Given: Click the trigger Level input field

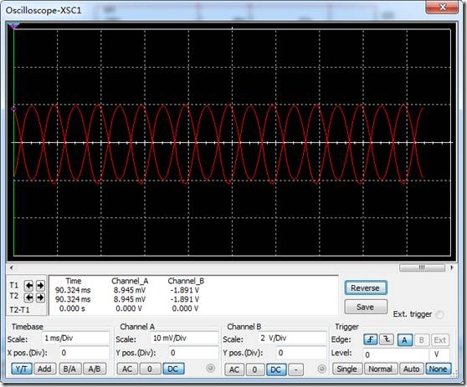Looking at the screenshot, I should [x=396, y=354].
